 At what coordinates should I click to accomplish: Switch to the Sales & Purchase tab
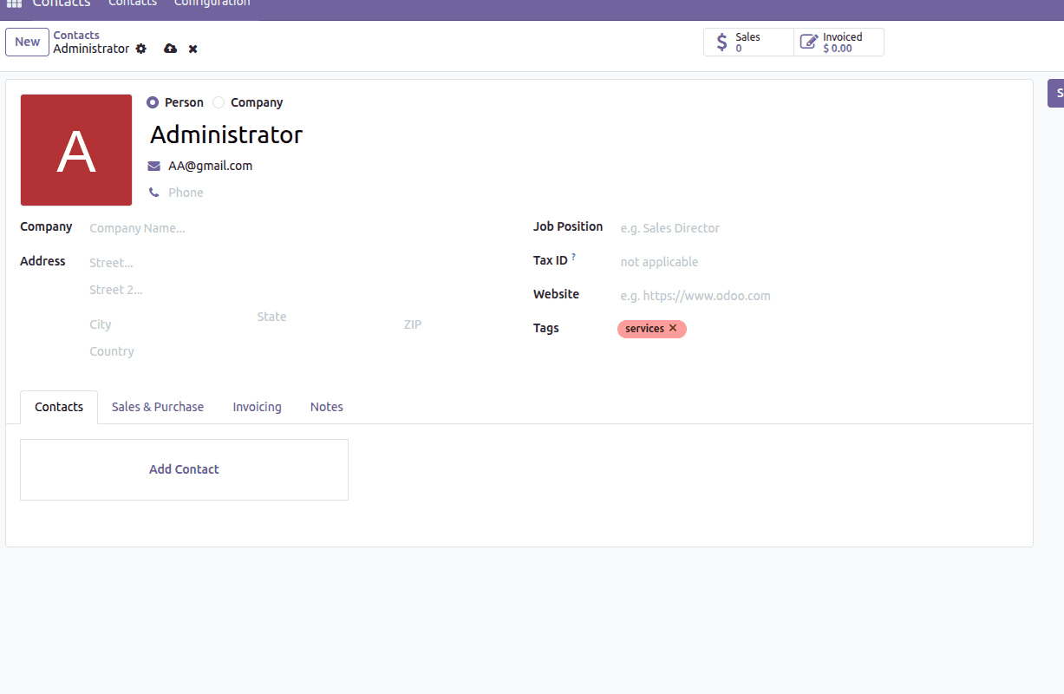click(x=157, y=406)
